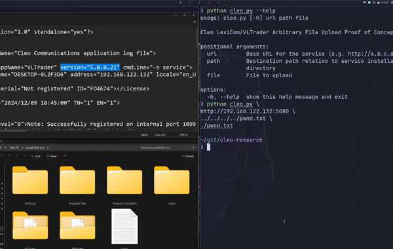Open the Users folder in Explorer
This screenshot has width=393, height=249.
(172, 180)
